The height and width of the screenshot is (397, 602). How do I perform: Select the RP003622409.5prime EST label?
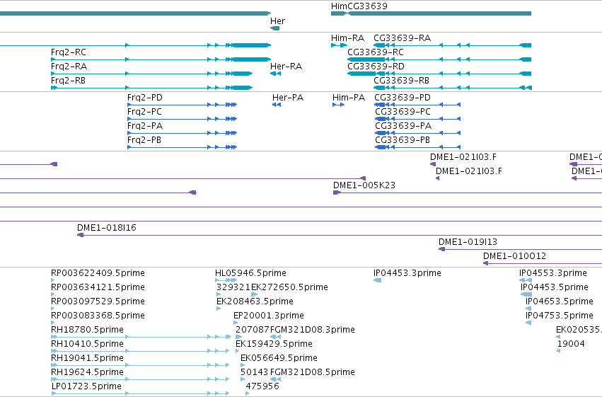tap(98, 273)
